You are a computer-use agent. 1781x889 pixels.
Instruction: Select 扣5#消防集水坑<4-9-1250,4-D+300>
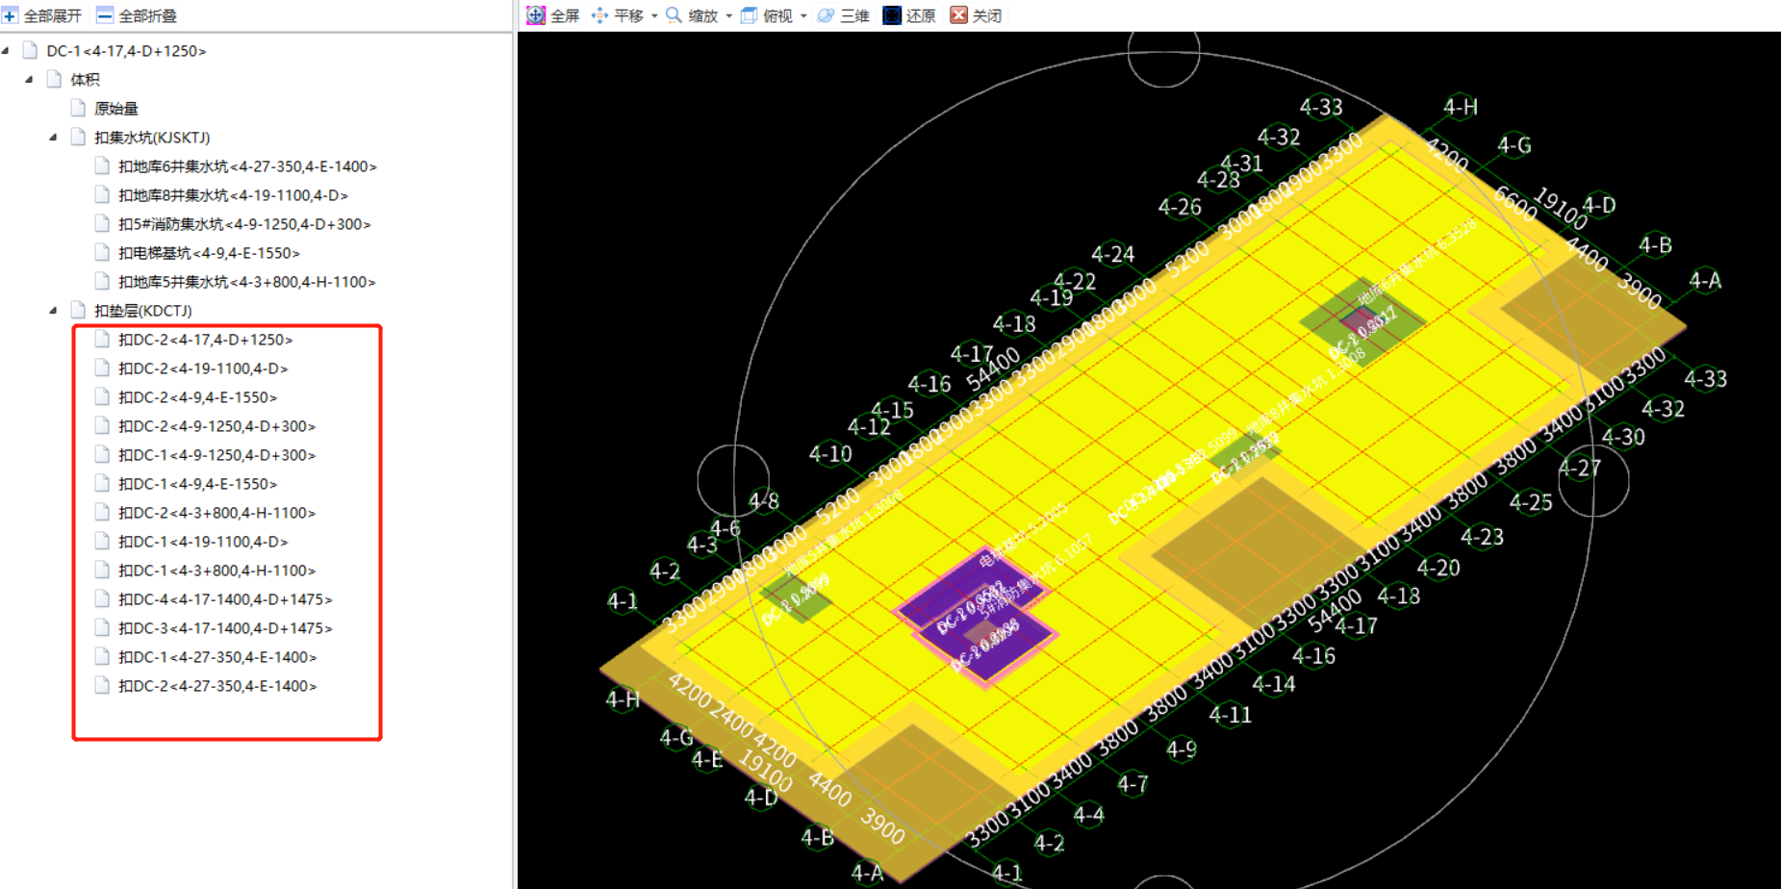pos(244,224)
